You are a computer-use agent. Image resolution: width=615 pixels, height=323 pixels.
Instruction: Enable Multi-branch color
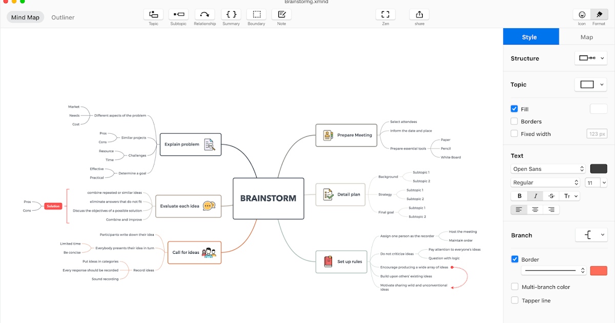(x=515, y=287)
